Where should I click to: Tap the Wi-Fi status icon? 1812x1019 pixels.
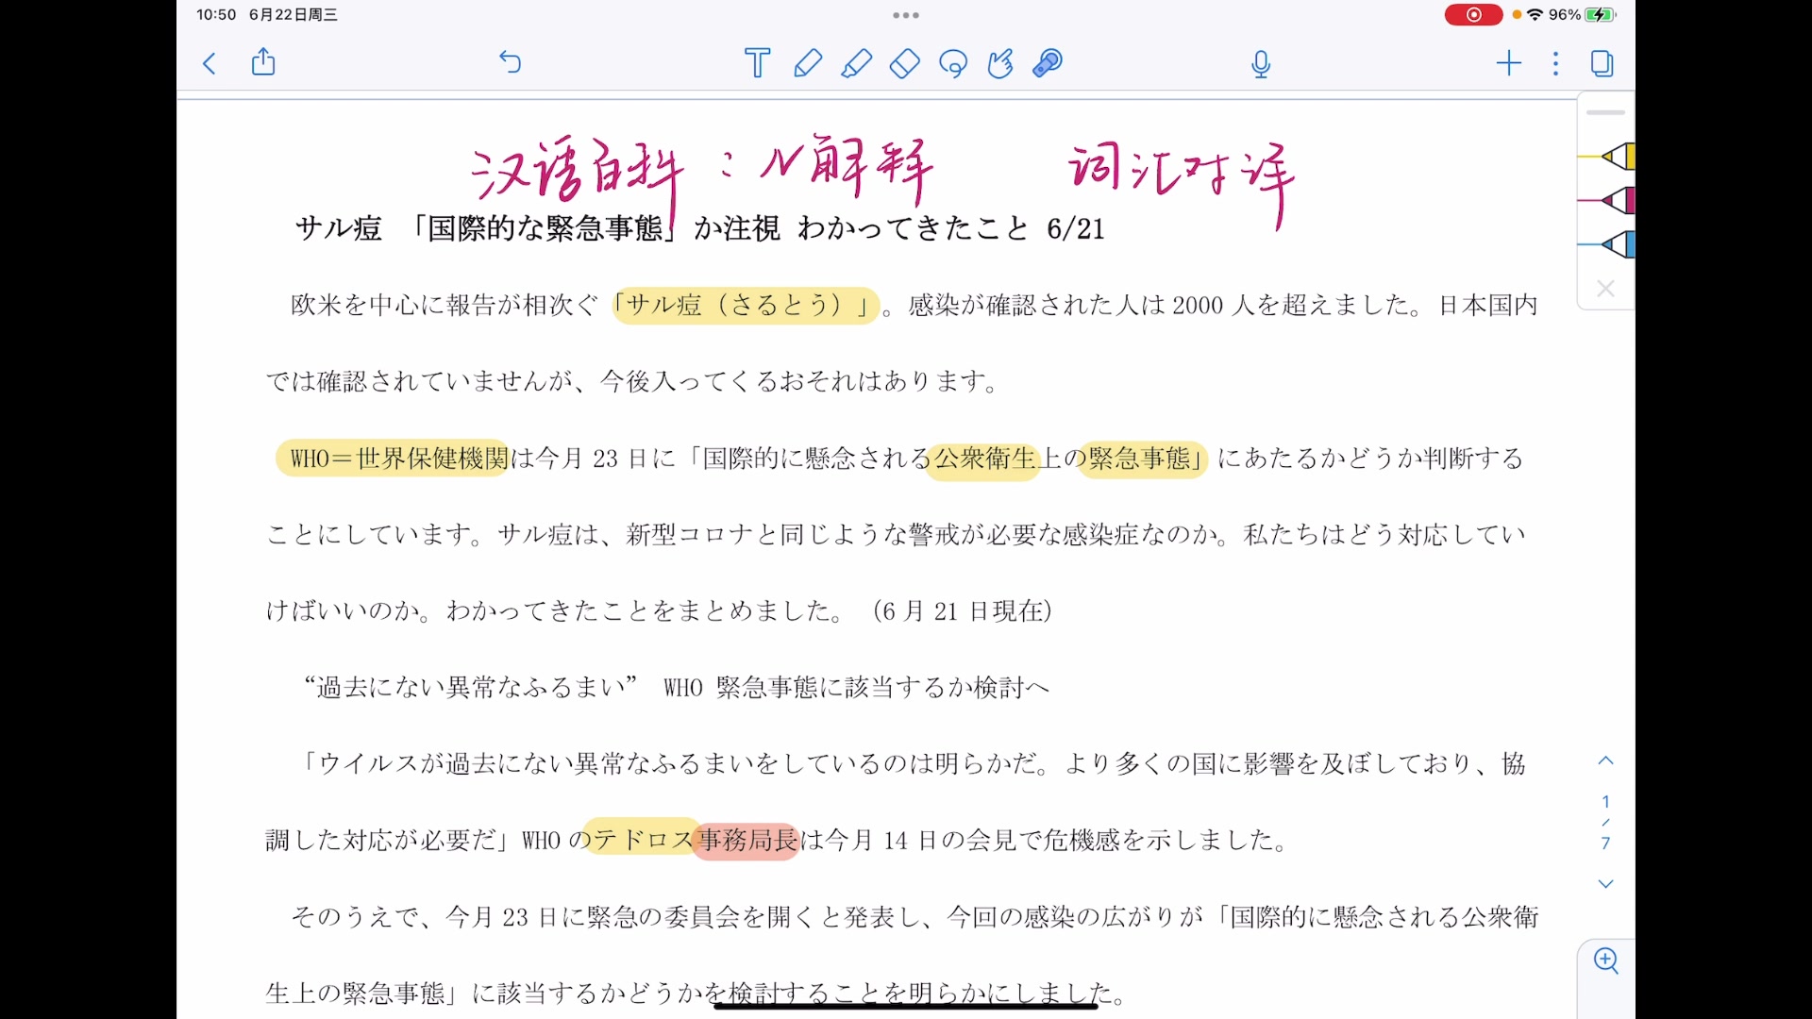[1535, 15]
